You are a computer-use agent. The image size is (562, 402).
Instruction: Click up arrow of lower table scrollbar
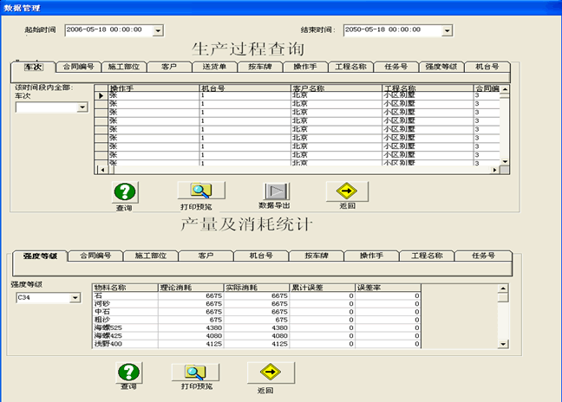[x=503, y=289]
